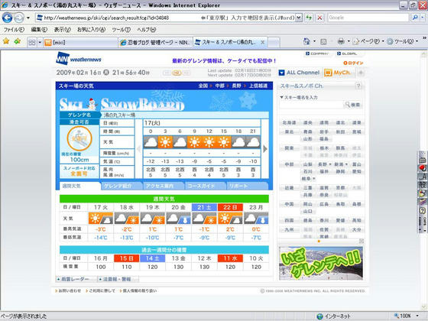428x321 pixels.
Task: Open the address bar dropdown arrow
Action: pos(299,18)
